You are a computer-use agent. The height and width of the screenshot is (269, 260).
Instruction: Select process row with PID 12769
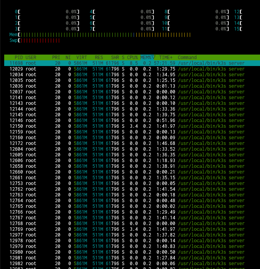coord(132,229)
